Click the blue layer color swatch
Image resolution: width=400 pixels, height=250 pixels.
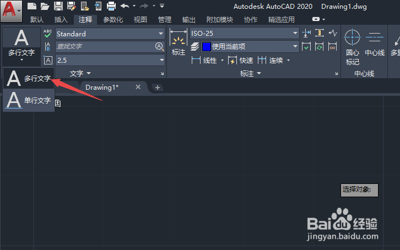click(206, 47)
